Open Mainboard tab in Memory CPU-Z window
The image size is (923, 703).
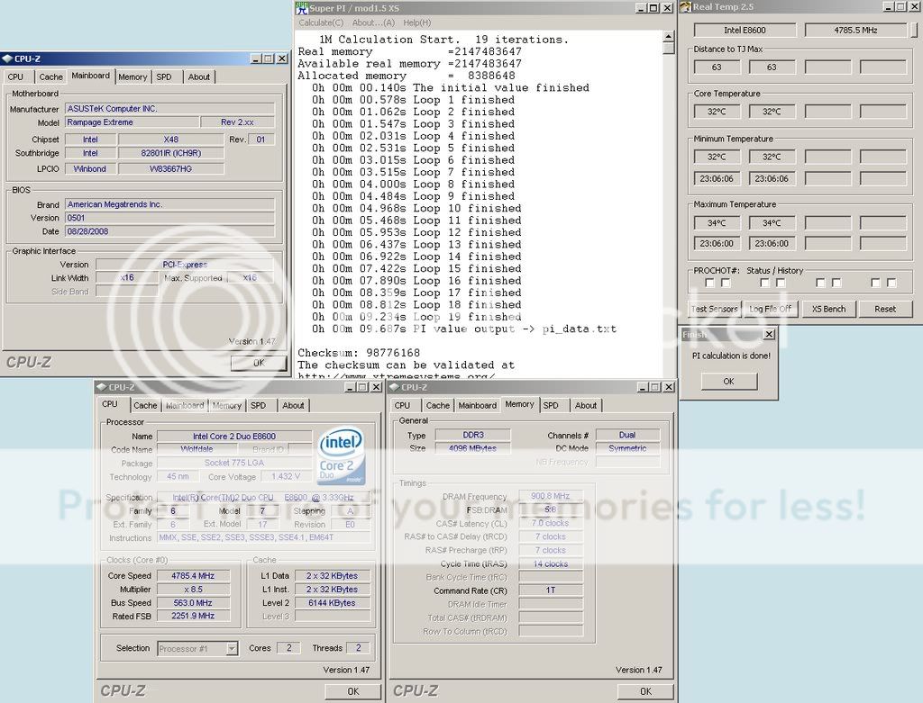[478, 406]
